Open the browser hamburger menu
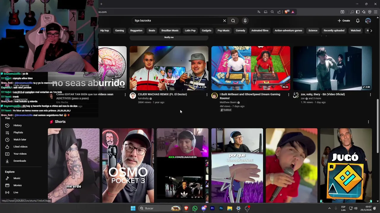The width and height of the screenshot is (380, 213). (376, 12)
